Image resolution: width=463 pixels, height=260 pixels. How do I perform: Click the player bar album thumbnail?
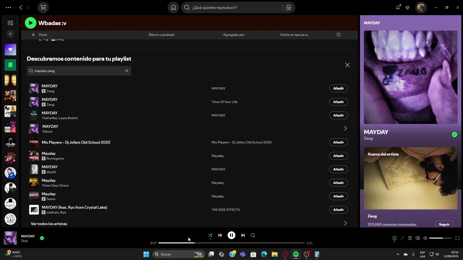[x=10, y=238]
